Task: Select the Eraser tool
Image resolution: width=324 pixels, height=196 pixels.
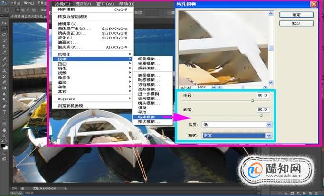Action: [4, 82]
